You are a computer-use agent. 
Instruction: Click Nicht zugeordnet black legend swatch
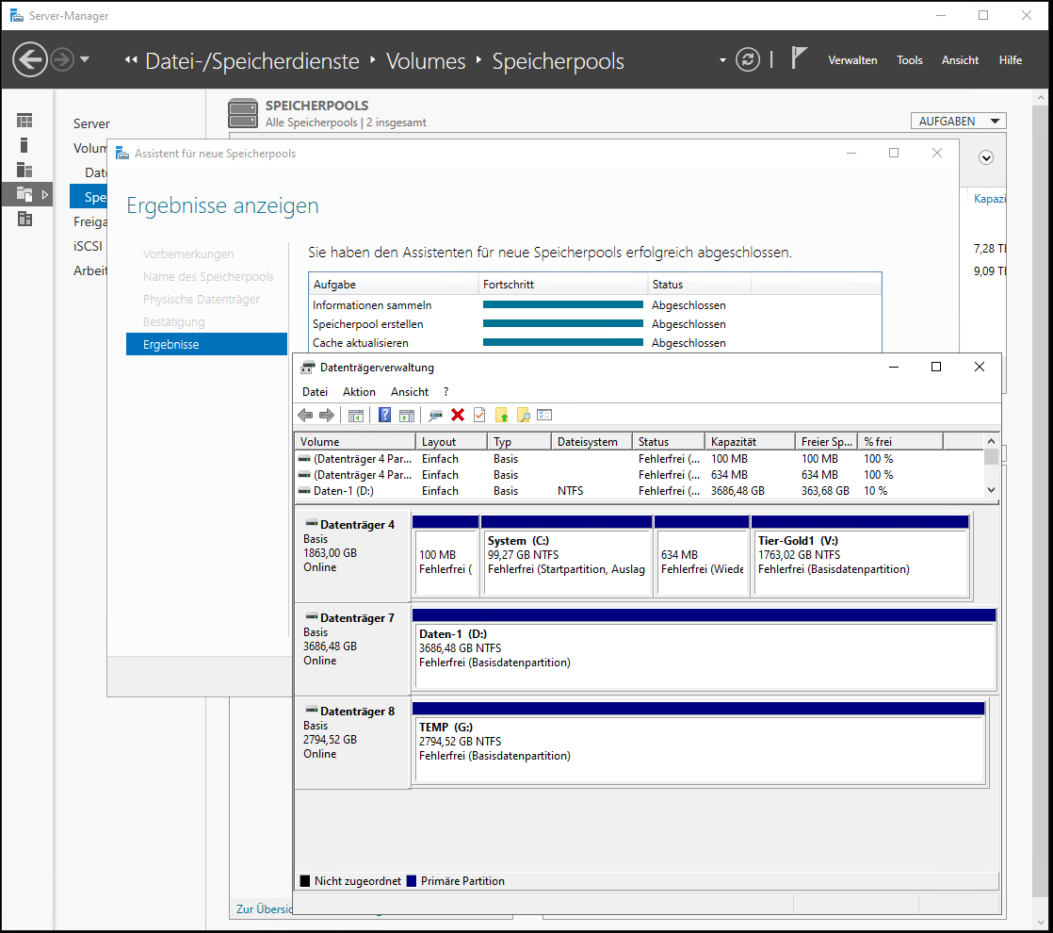click(x=305, y=880)
